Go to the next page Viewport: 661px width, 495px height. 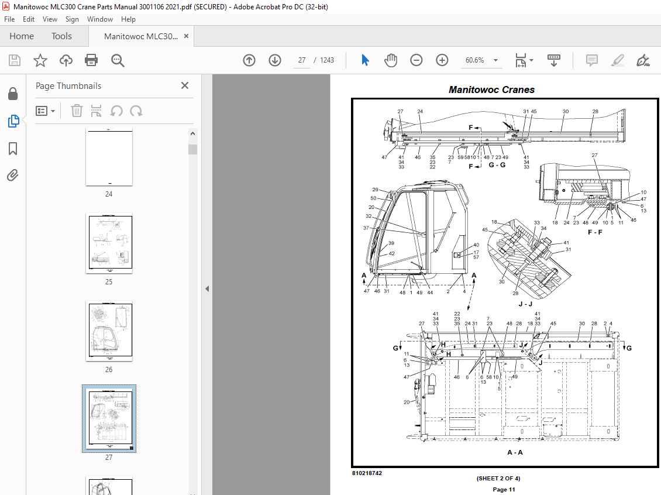pyautogui.click(x=275, y=60)
